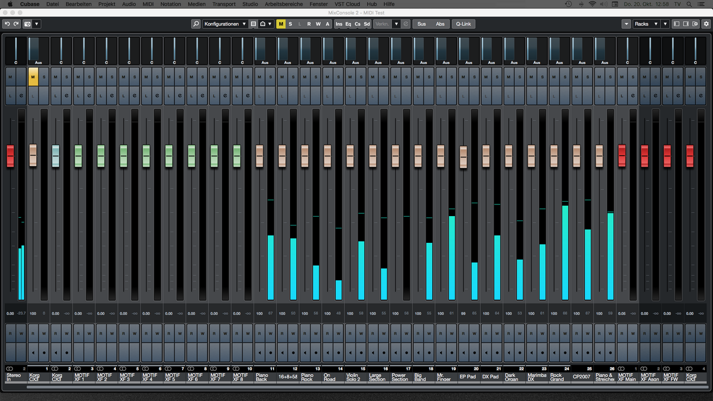Bypass inserts with the Ins button

[x=339, y=24]
